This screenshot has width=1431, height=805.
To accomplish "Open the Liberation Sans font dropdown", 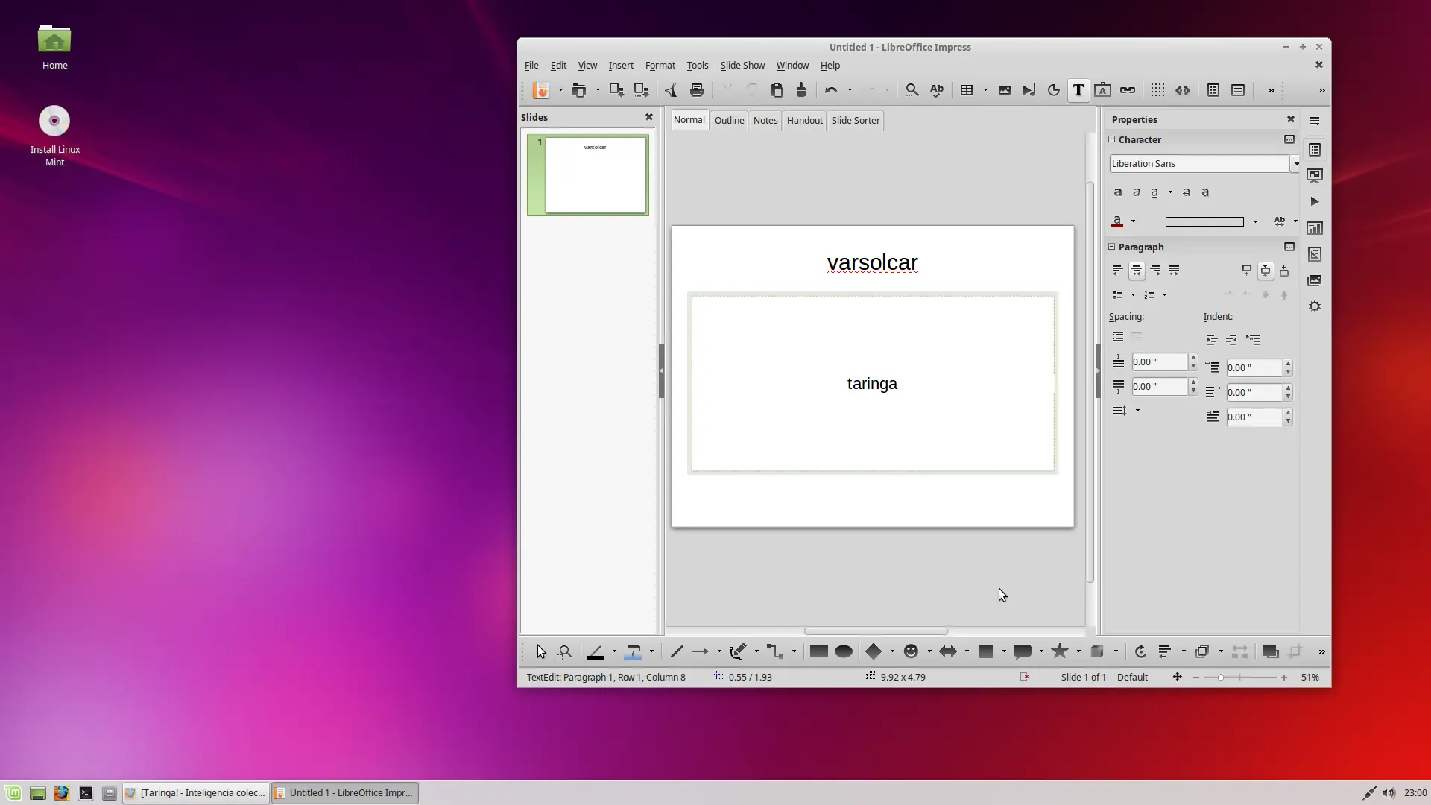I will (x=1296, y=164).
